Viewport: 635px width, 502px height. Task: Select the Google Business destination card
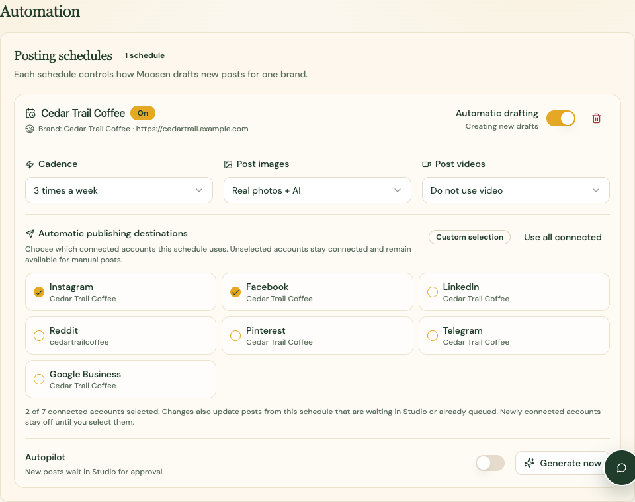coord(120,379)
